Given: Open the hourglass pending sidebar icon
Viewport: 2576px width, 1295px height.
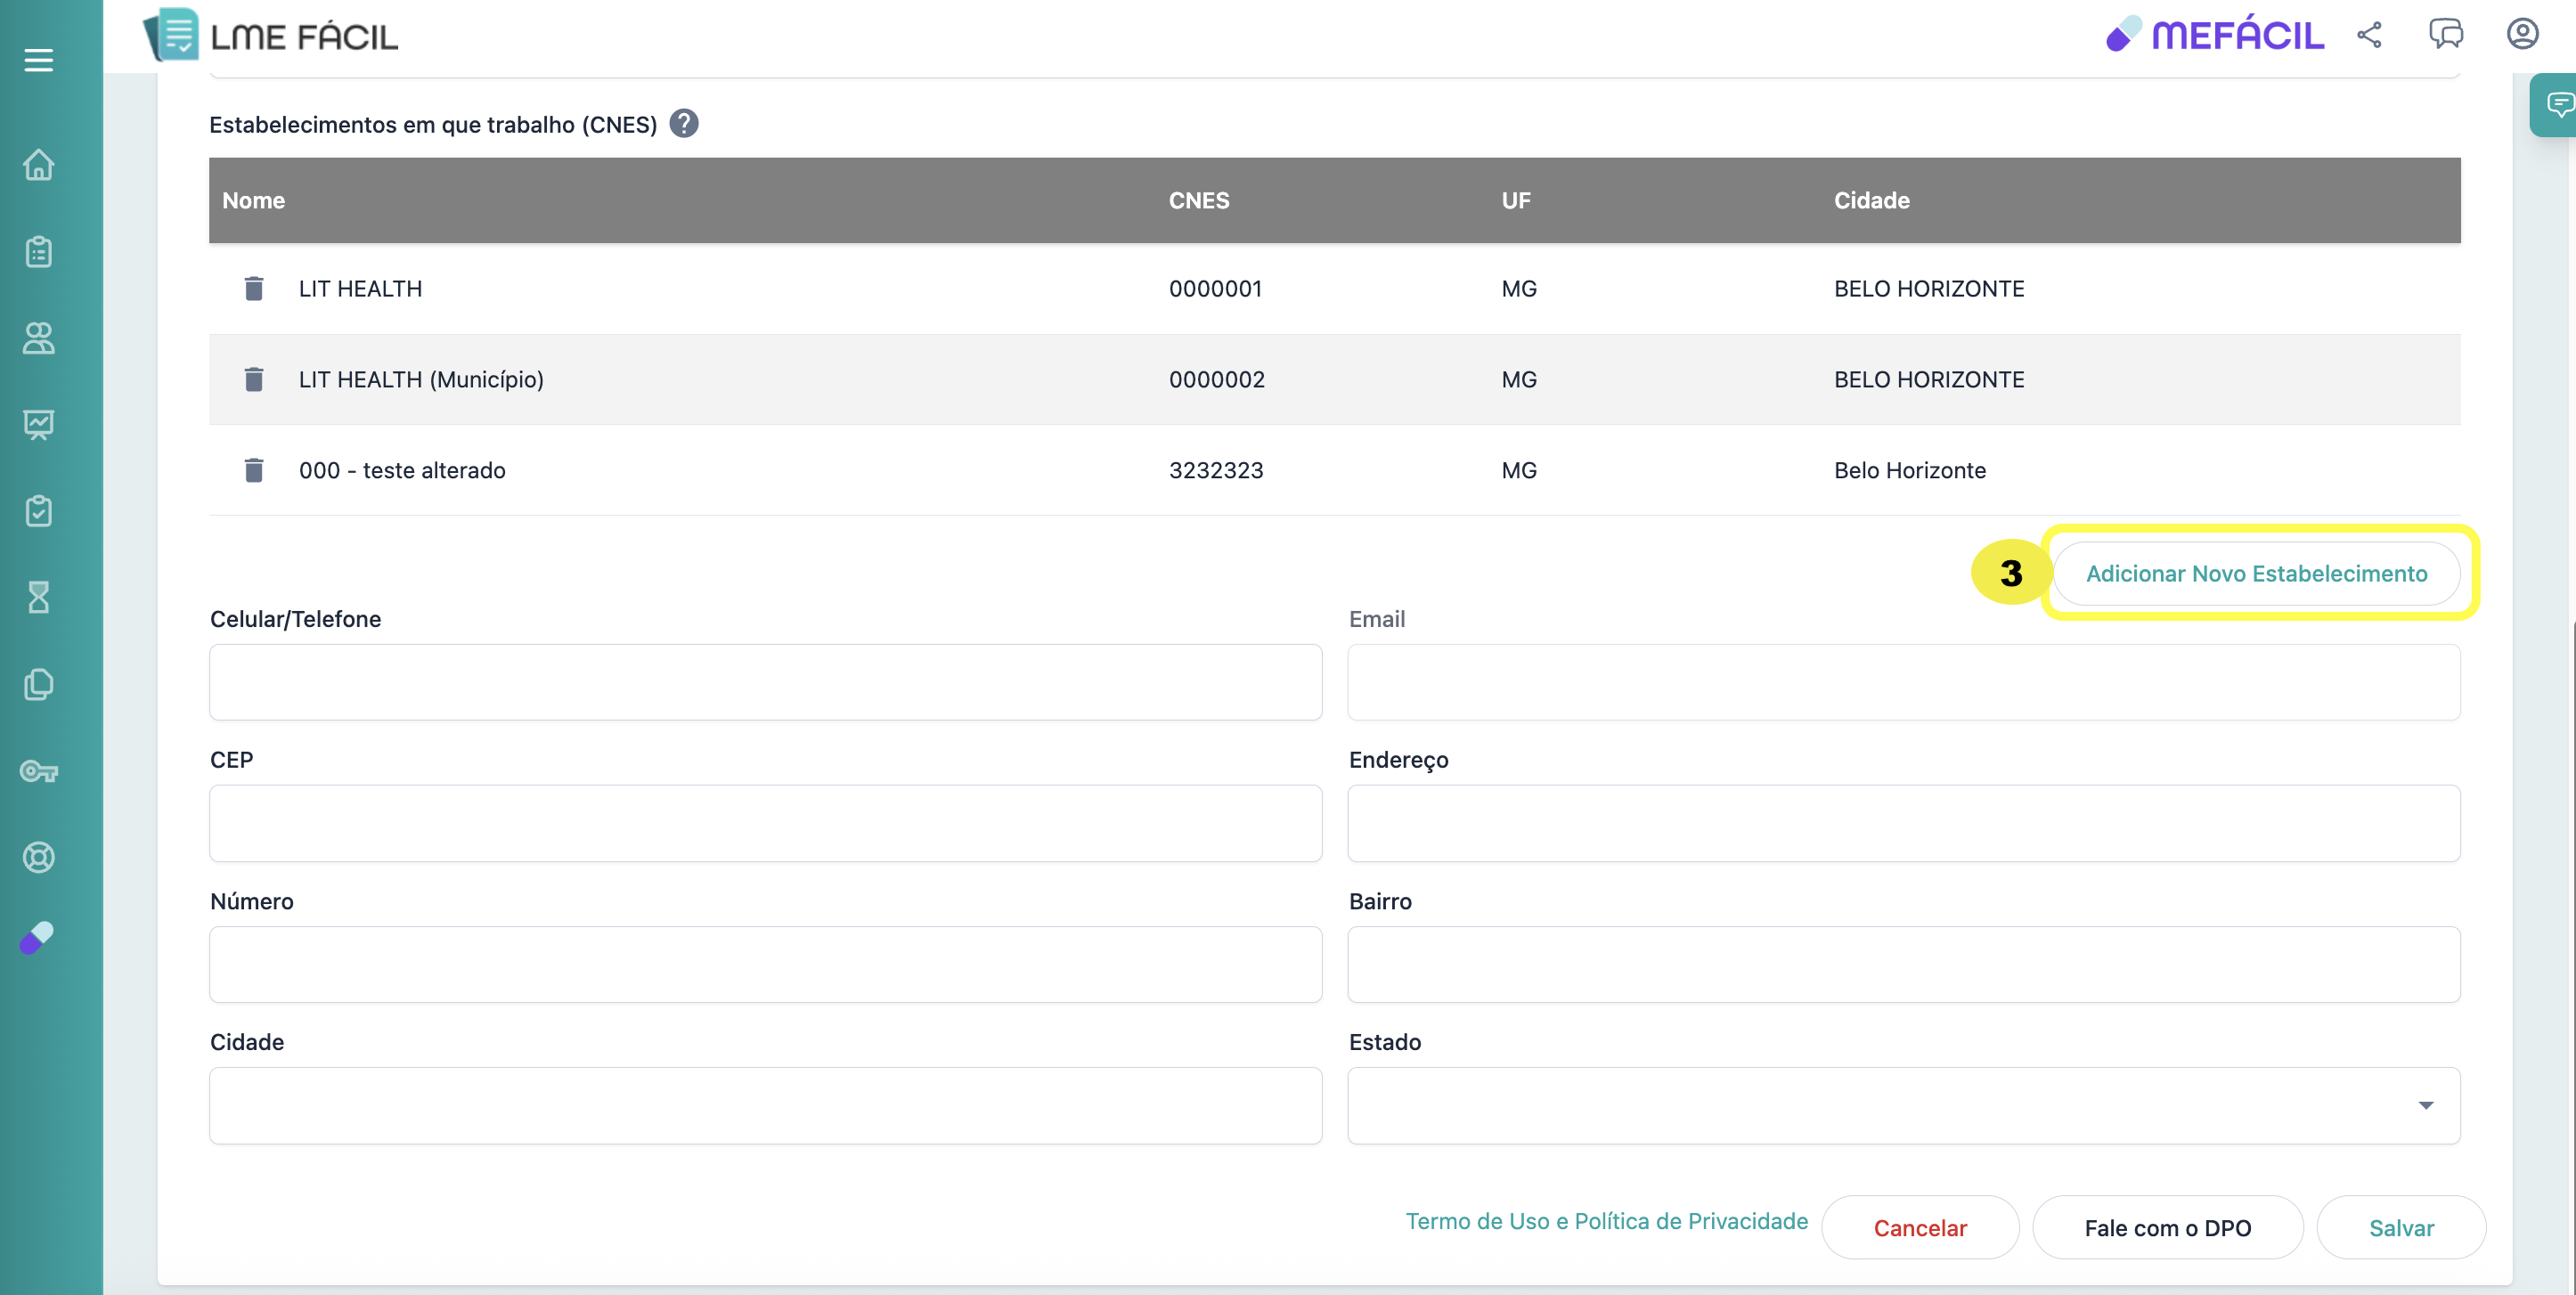Looking at the screenshot, I should (39, 597).
